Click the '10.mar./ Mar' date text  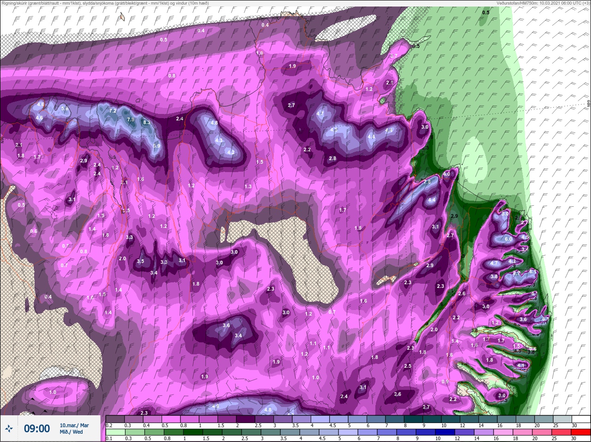pyautogui.click(x=74, y=425)
